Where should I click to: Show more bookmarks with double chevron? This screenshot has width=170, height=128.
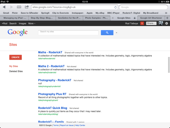point(166,13)
